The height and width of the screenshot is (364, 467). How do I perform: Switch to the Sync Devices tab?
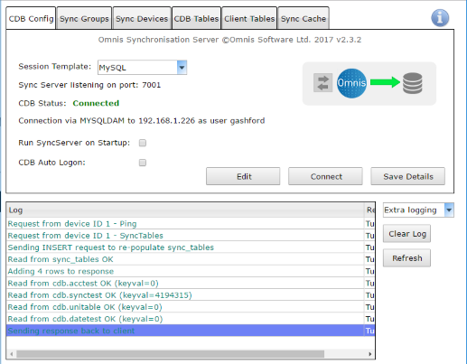pos(142,19)
